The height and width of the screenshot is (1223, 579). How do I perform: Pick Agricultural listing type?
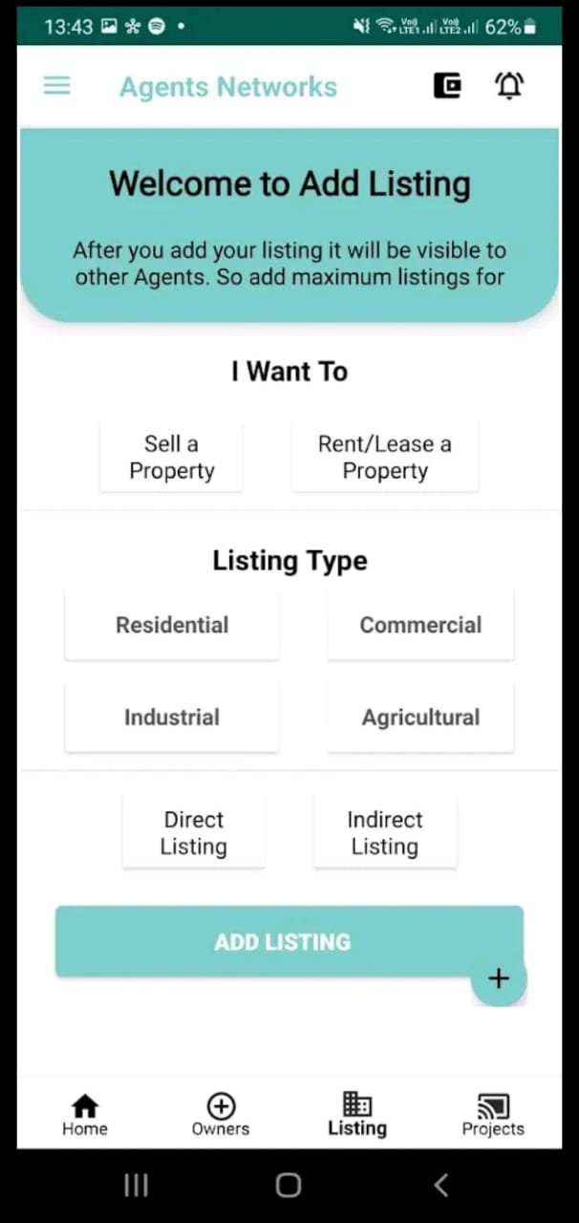click(x=420, y=718)
